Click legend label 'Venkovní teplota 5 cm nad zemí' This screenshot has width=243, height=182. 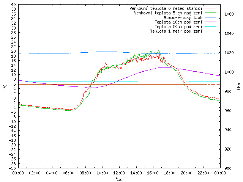click(168, 13)
